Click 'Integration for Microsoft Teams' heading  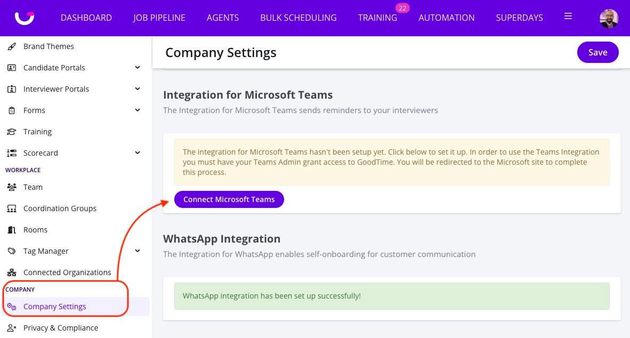click(x=248, y=95)
